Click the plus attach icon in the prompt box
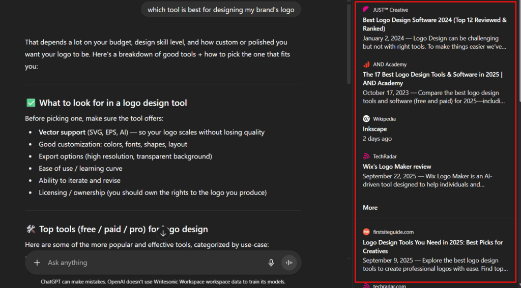The height and width of the screenshot is (288, 521). click(37, 263)
